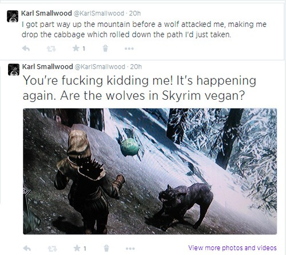Reply to the wolf attacked me tweet
The width and height of the screenshot is (286, 255).
tap(26, 49)
